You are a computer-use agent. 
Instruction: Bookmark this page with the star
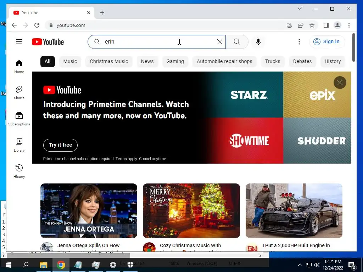[x=312, y=25]
